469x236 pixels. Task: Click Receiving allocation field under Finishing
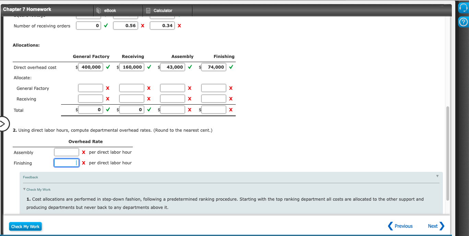pos(214,99)
